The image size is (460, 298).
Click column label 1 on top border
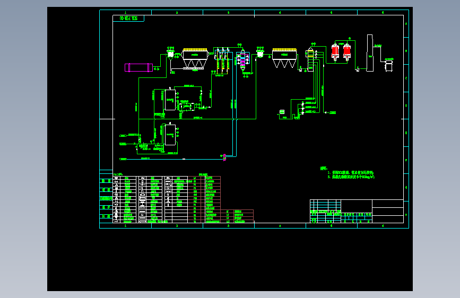[126, 13]
